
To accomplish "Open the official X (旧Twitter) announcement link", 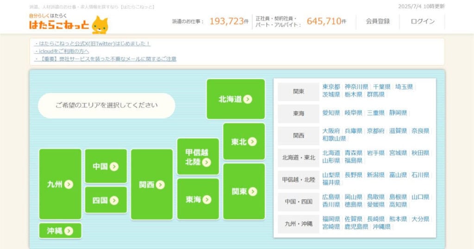I will (92, 44).
